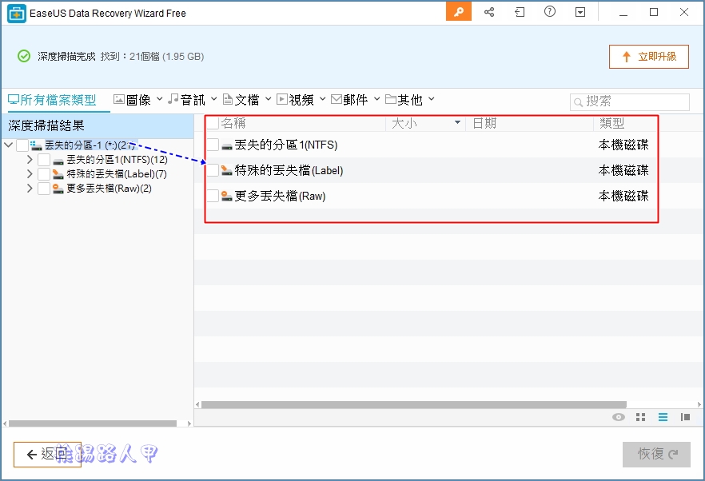Click the preview eye icon
The height and width of the screenshot is (481, 705).
(x=619, y=417)
